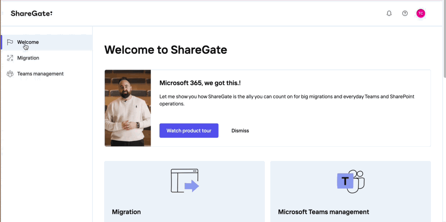
Task: Click the migration window arrow illustration
Action: tap(185, 181)
